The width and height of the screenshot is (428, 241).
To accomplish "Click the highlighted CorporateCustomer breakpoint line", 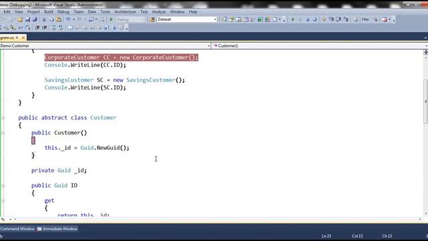I will [x=121, y=58].
